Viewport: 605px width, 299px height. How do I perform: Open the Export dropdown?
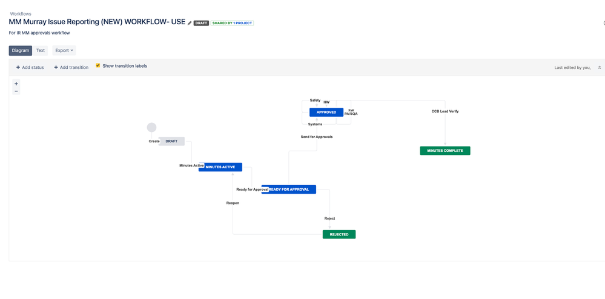pyautogui.click(x=64, y=51)
